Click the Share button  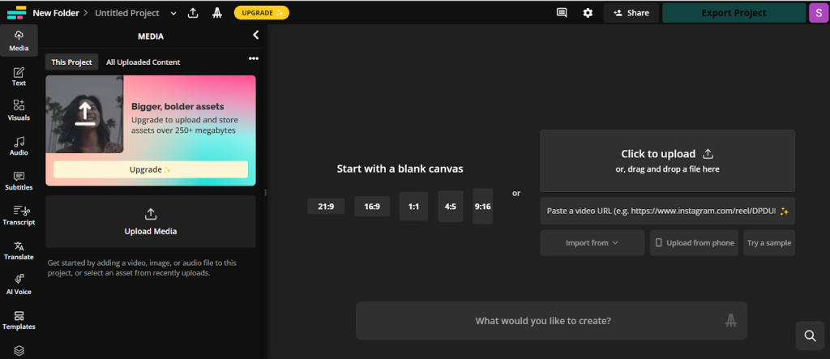pyautogui.click(x=631, y=13)
